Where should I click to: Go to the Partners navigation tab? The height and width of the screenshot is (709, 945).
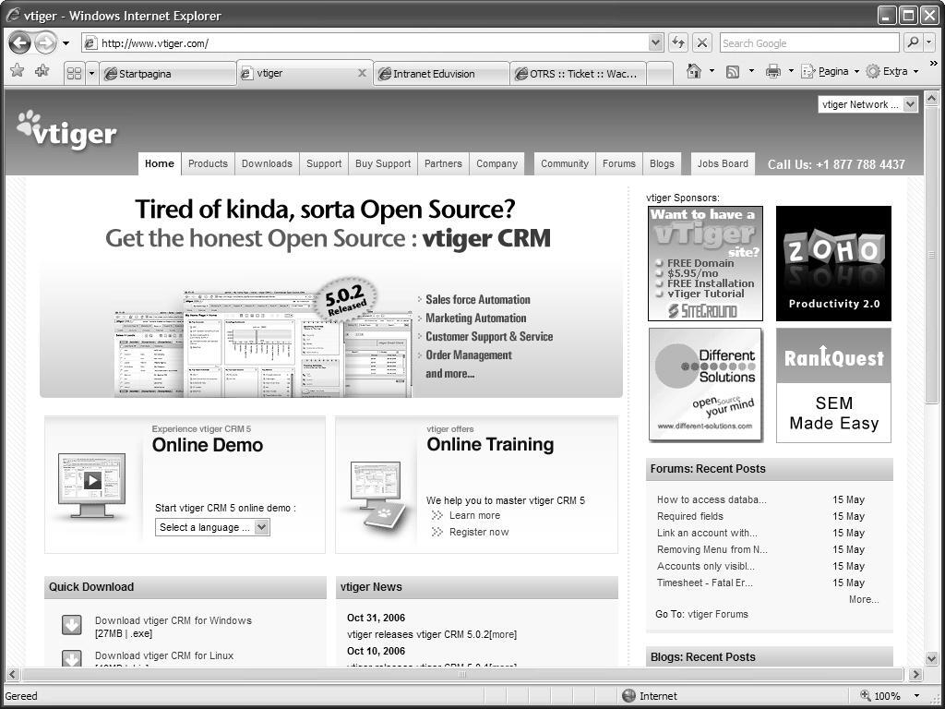pyautogui.click(x=443, y=163)
